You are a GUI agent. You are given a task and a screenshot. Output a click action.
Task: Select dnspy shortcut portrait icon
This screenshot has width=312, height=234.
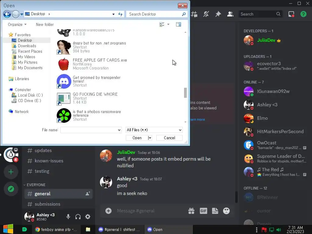(x=64, y=47)
